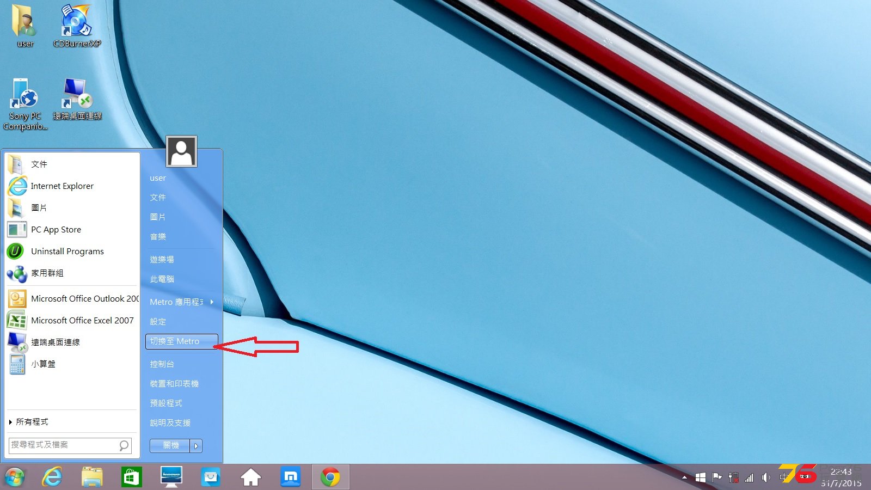Image resolution: width=871 pixels, height=490 pixels.
Task: Open 文件 in the left program list
Action: [72, 164]
